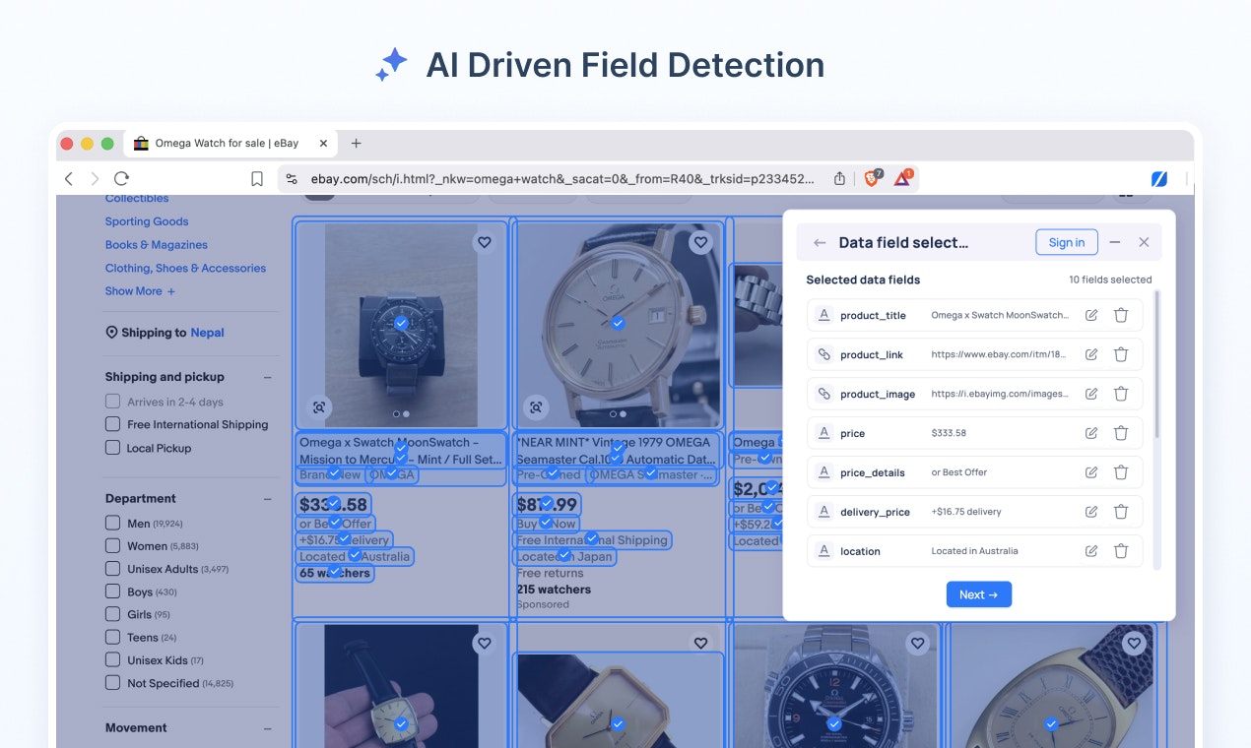
Task: Click the Next button
Action: [978, 594]
